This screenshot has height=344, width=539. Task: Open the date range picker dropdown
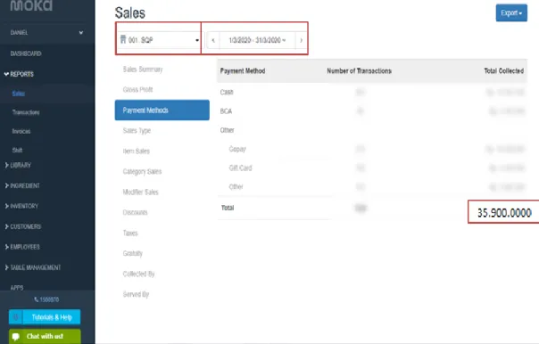click(257, 40)
